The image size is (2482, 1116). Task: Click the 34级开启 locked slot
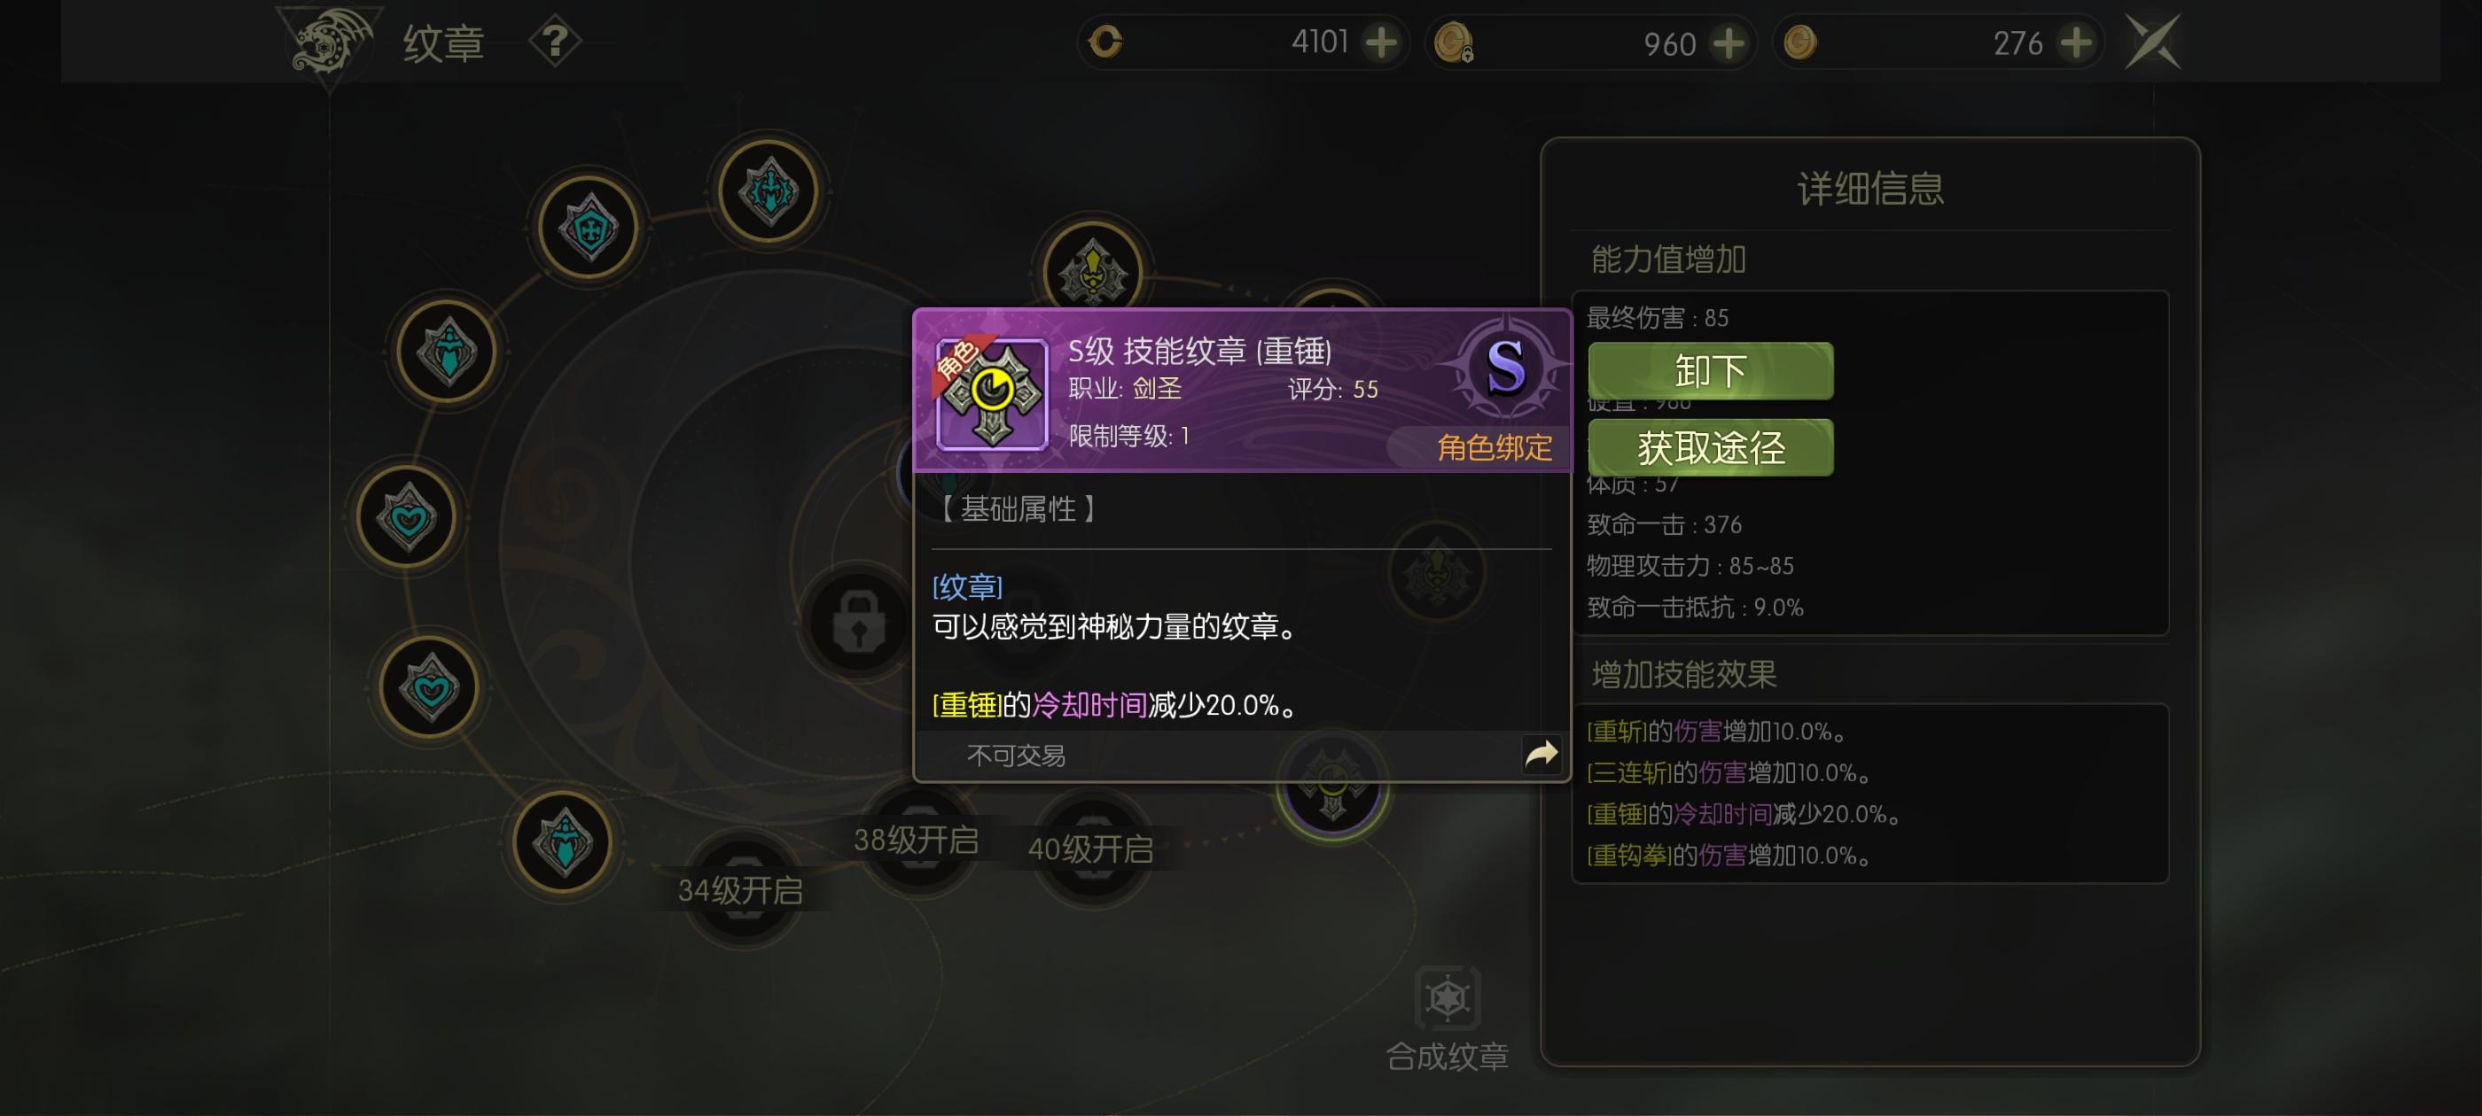741,891
